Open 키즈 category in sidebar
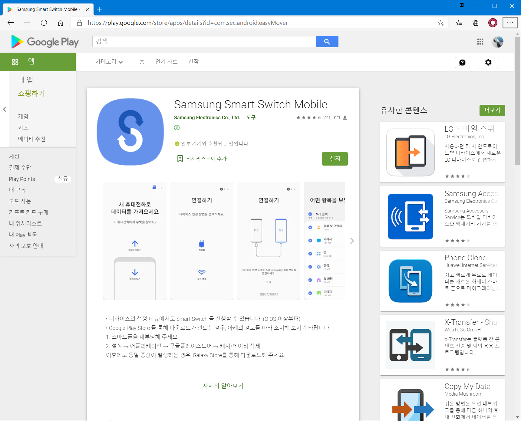The image size is (521, 421). pos(23,128)
